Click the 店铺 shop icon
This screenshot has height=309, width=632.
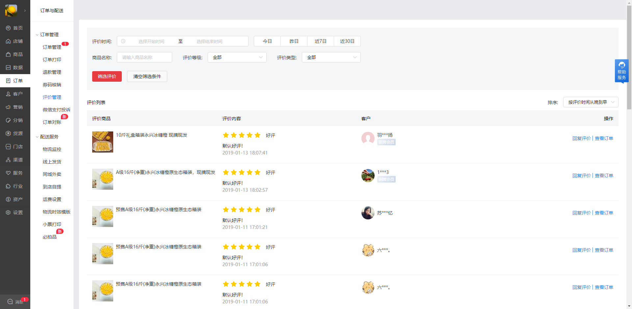(9, 41)
